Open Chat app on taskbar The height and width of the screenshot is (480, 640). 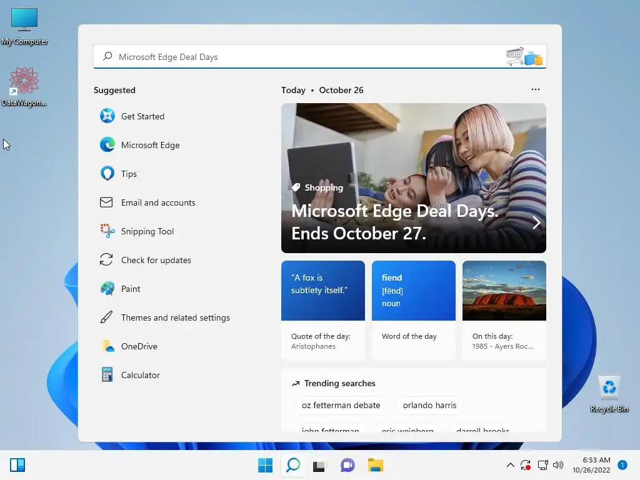tap(347, 465)
